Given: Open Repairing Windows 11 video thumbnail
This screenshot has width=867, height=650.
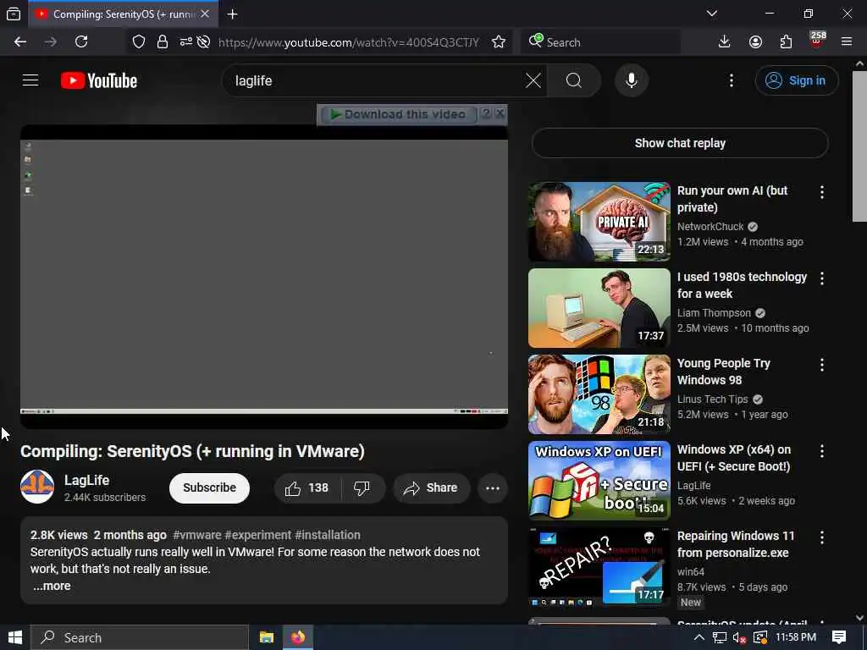Looking at the screenshot, I should point(599,566).
